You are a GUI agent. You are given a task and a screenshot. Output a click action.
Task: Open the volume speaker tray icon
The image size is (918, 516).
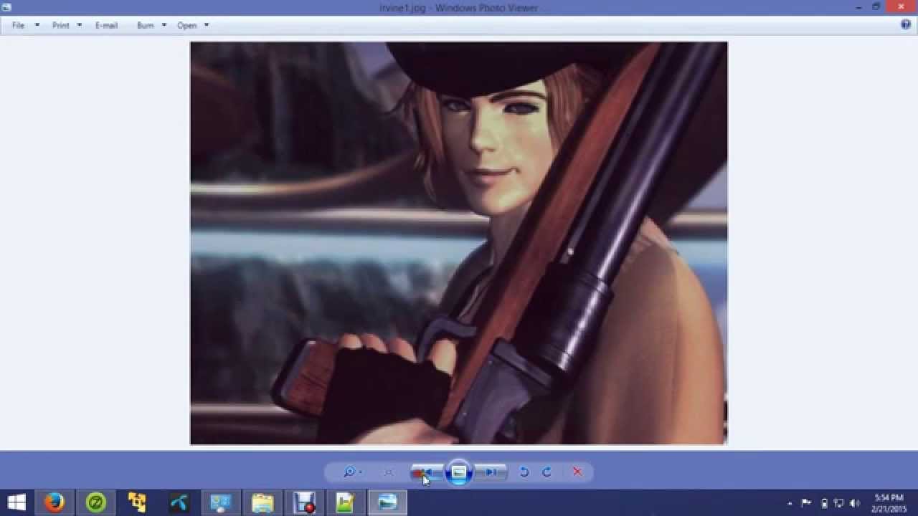(854, 503)
